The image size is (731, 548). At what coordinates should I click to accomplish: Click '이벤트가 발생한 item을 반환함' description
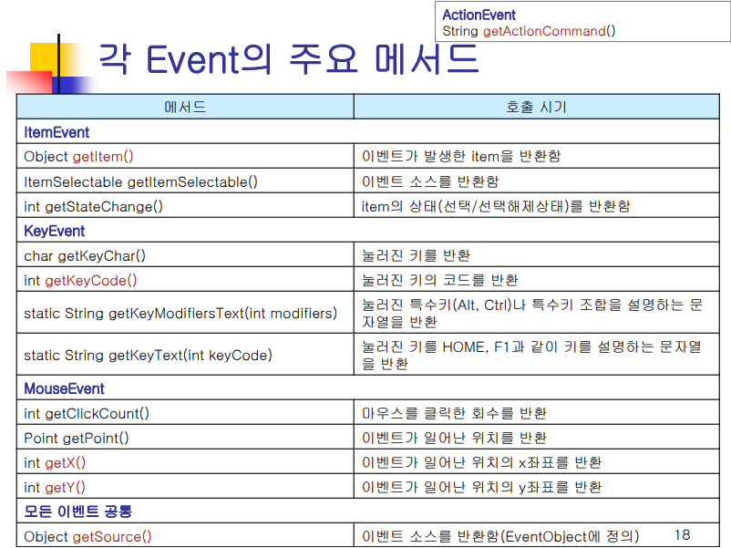coord(461,156)
